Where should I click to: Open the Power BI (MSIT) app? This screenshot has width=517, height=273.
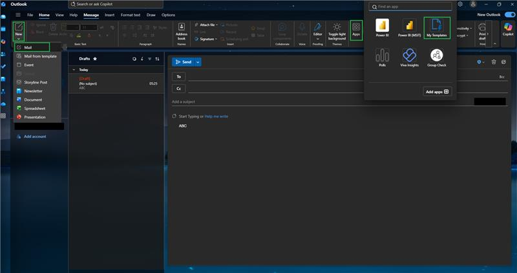click(x=409, y=28)
